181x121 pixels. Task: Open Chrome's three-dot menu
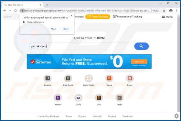click(x=176, y=11)
